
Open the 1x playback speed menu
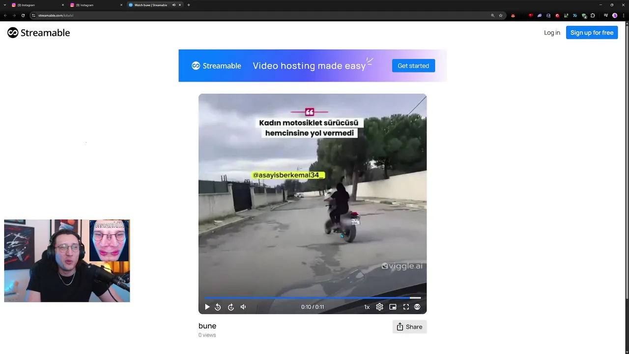point(367,307)
